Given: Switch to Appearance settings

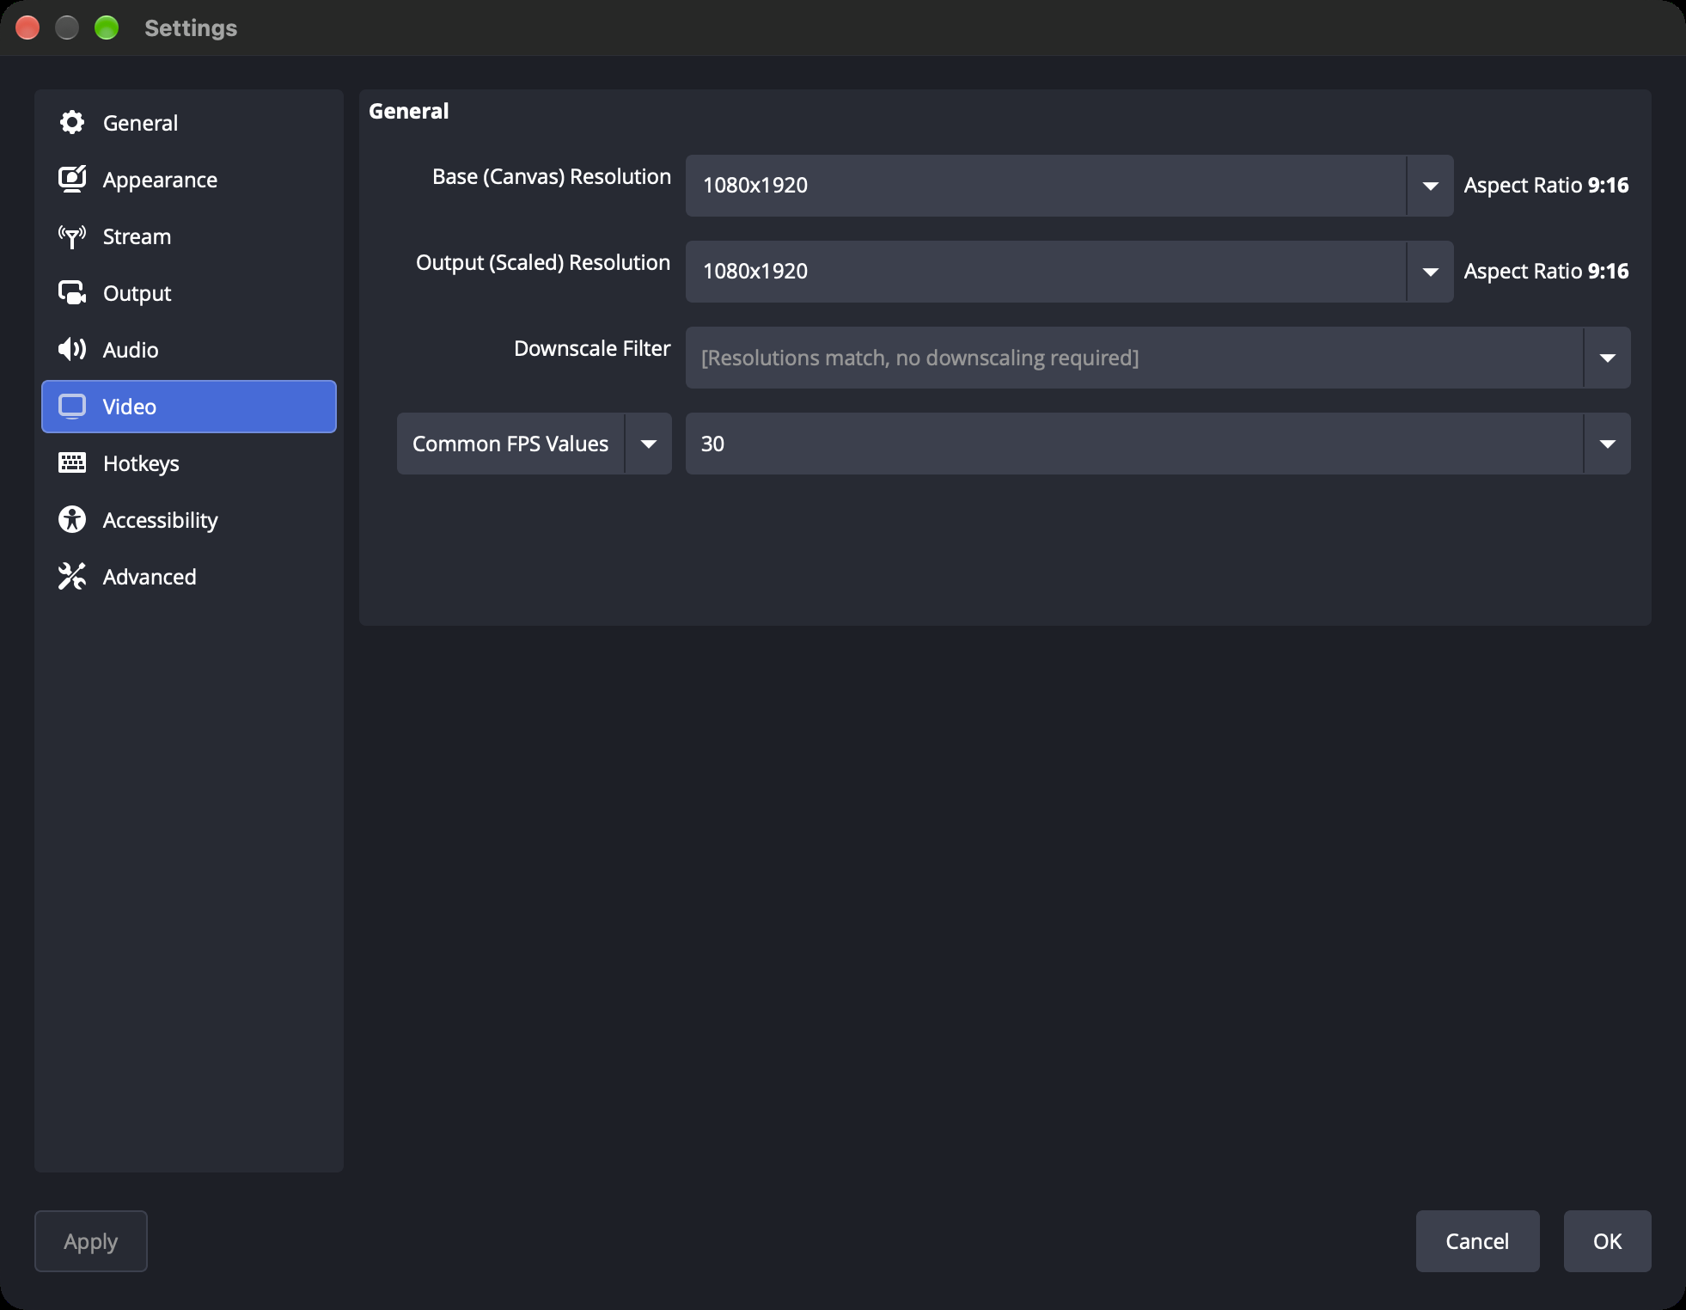Looking at the screenshot, I should pos(189,180).
